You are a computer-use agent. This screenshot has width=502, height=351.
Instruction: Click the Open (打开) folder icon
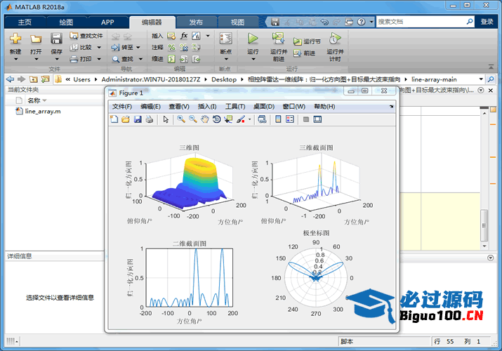click(36, 39)
